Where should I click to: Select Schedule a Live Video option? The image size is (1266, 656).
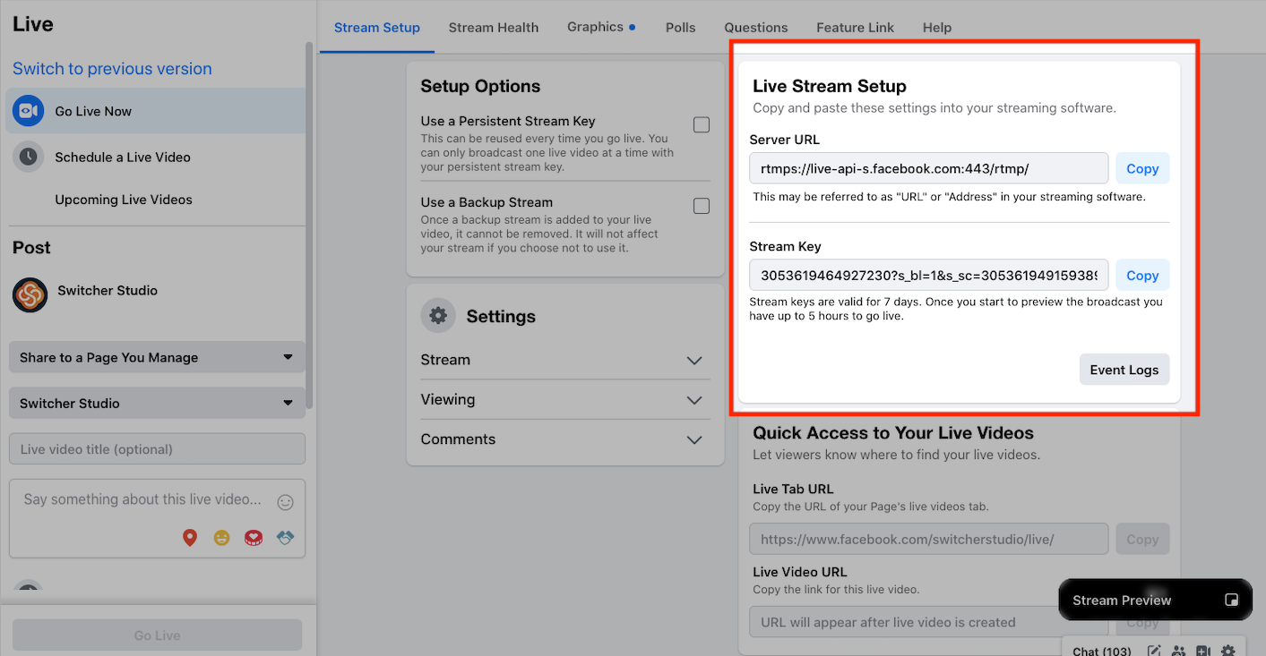click(155, 157)
